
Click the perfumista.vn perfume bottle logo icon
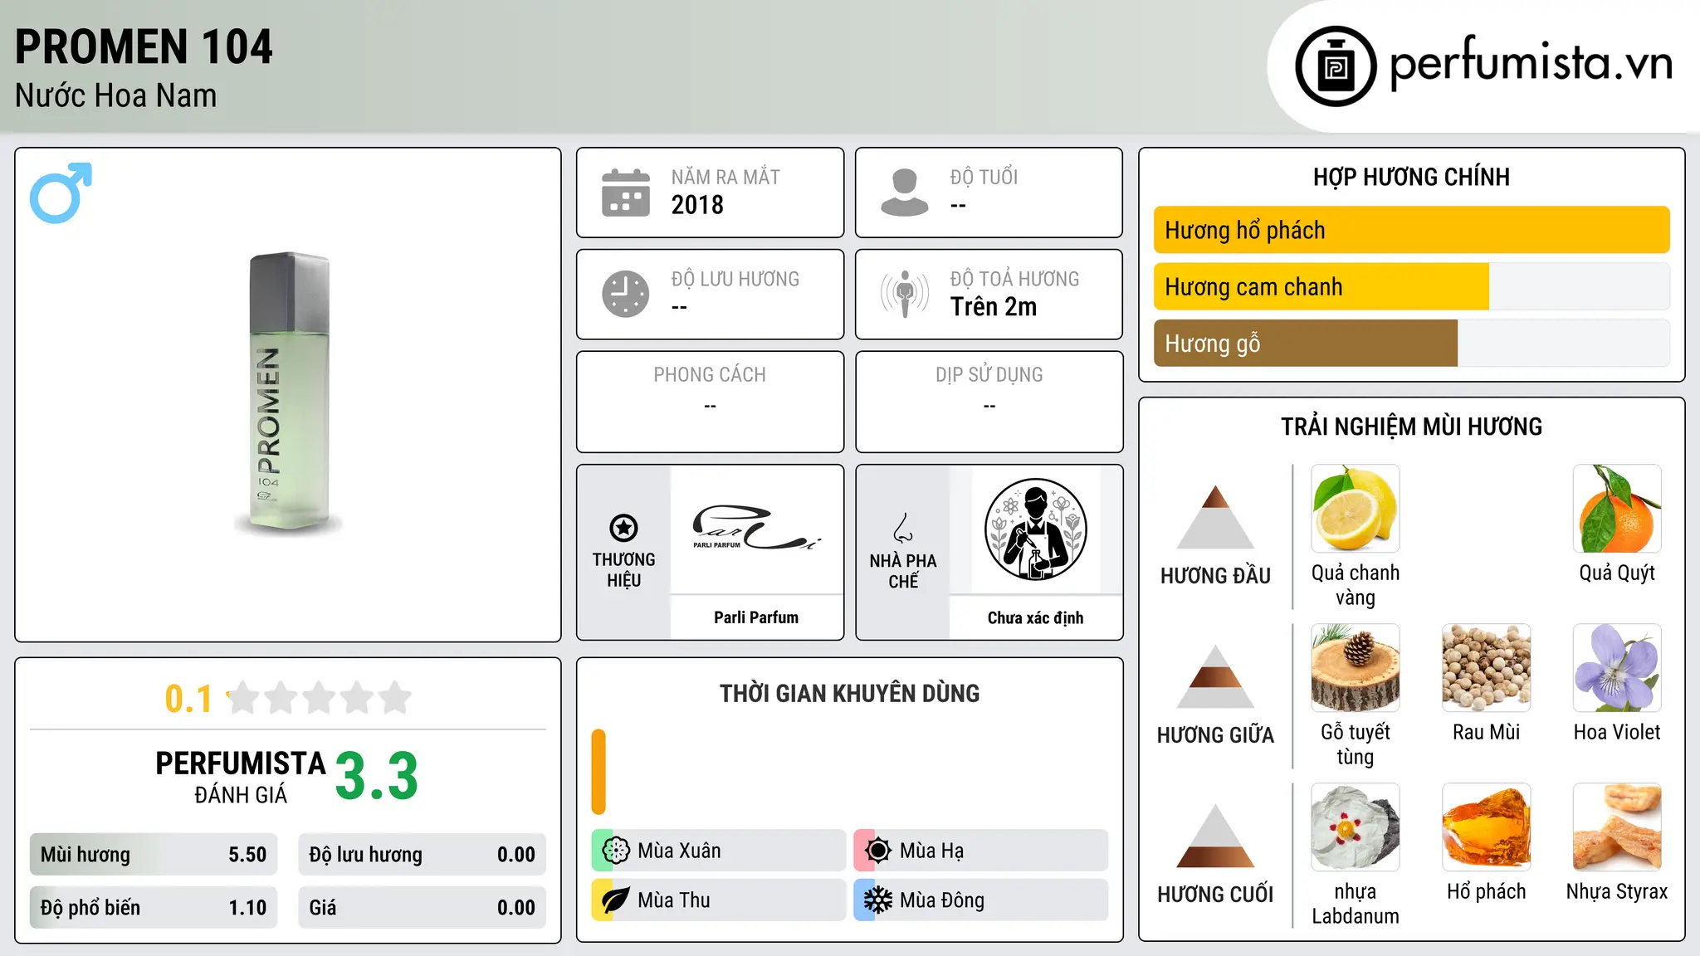(1336, 66)
